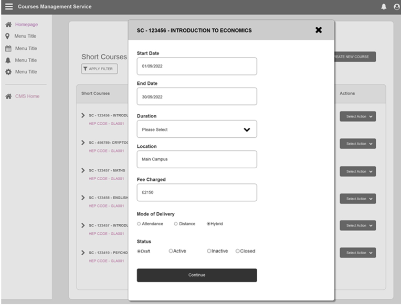Set status to Active
401x305 pixels.
pyautogui.click(x=171, y=251)
